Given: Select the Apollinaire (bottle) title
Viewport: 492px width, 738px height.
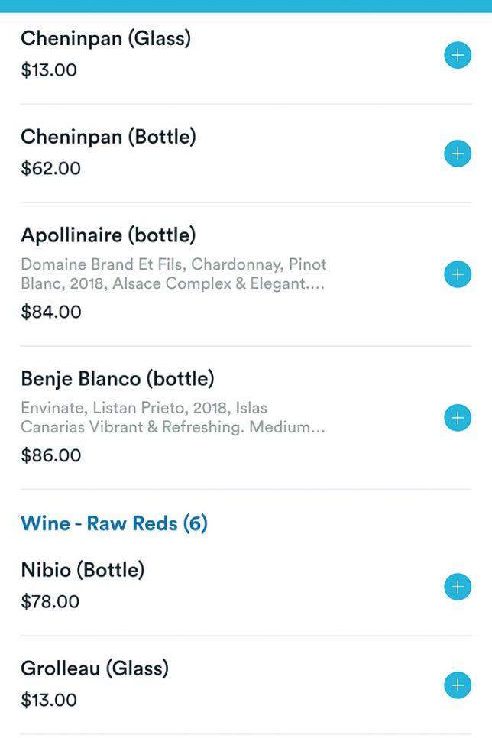Looking at the screenshot, I should point(108,235).
